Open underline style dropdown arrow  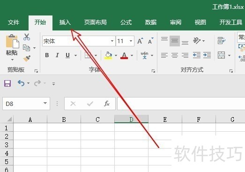pos(75,55)
